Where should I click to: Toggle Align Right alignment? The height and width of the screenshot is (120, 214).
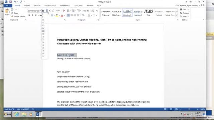(75, 15)
